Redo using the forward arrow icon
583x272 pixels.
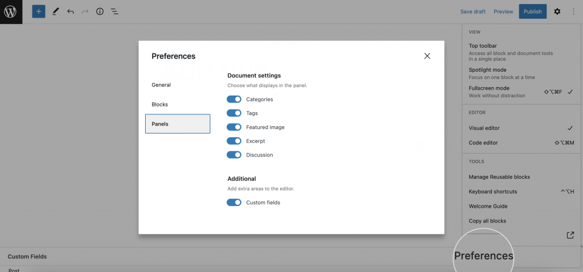coord(85,11)
